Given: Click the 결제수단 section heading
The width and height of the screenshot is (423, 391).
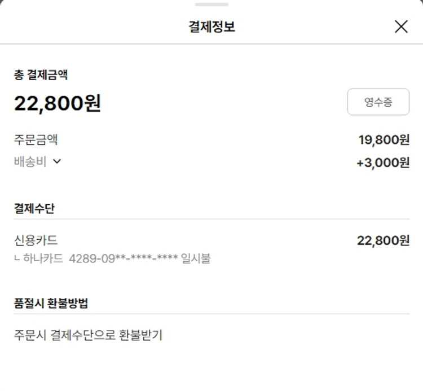Looking at the screenshot, I should click(x=34, y=208).
